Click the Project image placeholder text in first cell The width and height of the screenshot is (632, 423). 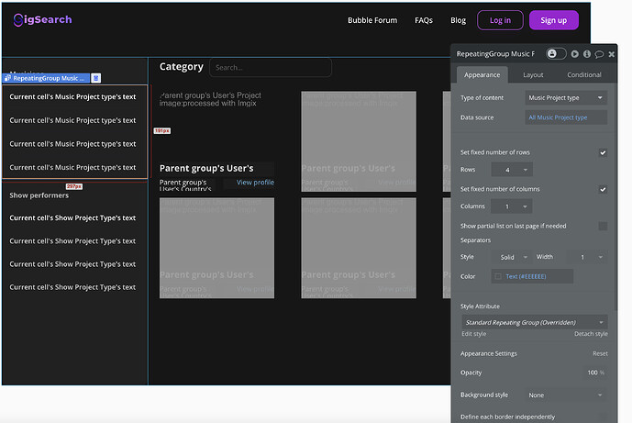(210, 99)
